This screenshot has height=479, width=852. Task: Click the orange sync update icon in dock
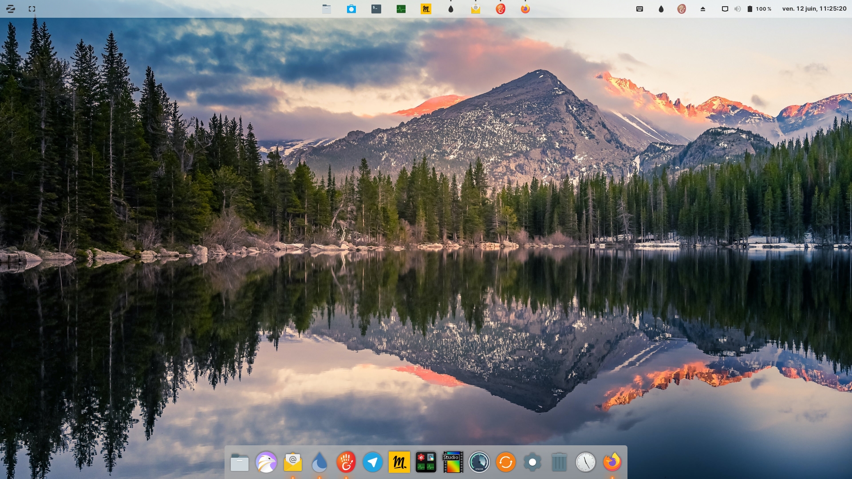(506, 462)
